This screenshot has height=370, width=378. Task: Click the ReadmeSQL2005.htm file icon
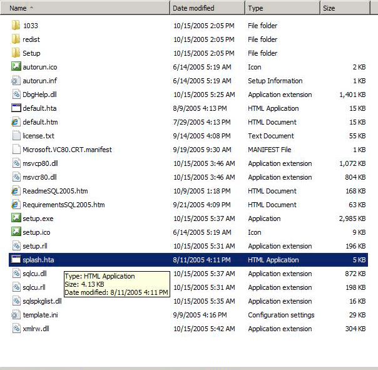click(x=16, y=191)
